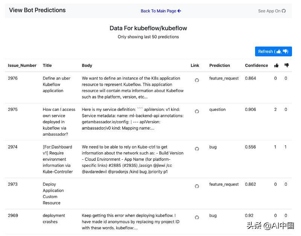Click the 'Define an uber Kubeflow application' title
The width and height of the screenshot is (301, 236).
click(x=56, y=85)
